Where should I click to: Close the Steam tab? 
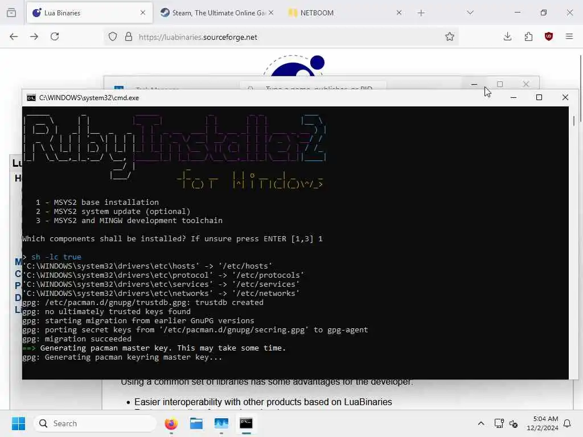[271, 13]
